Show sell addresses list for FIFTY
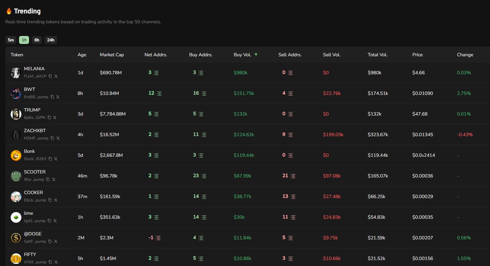The height and width of the screenshot is (266, 490). (x=290, y=259)
